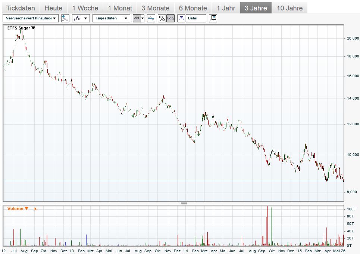Expand the arrow next to VOL

coord(143,18)
